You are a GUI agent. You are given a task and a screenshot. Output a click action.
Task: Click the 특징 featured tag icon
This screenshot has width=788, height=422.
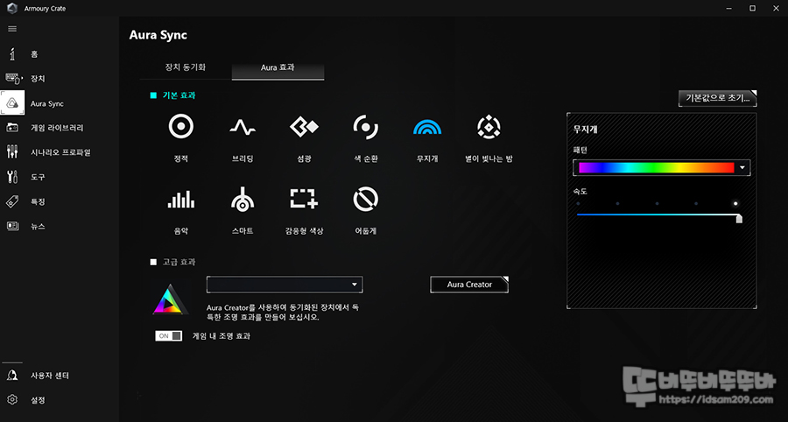(x=12, y=201)
